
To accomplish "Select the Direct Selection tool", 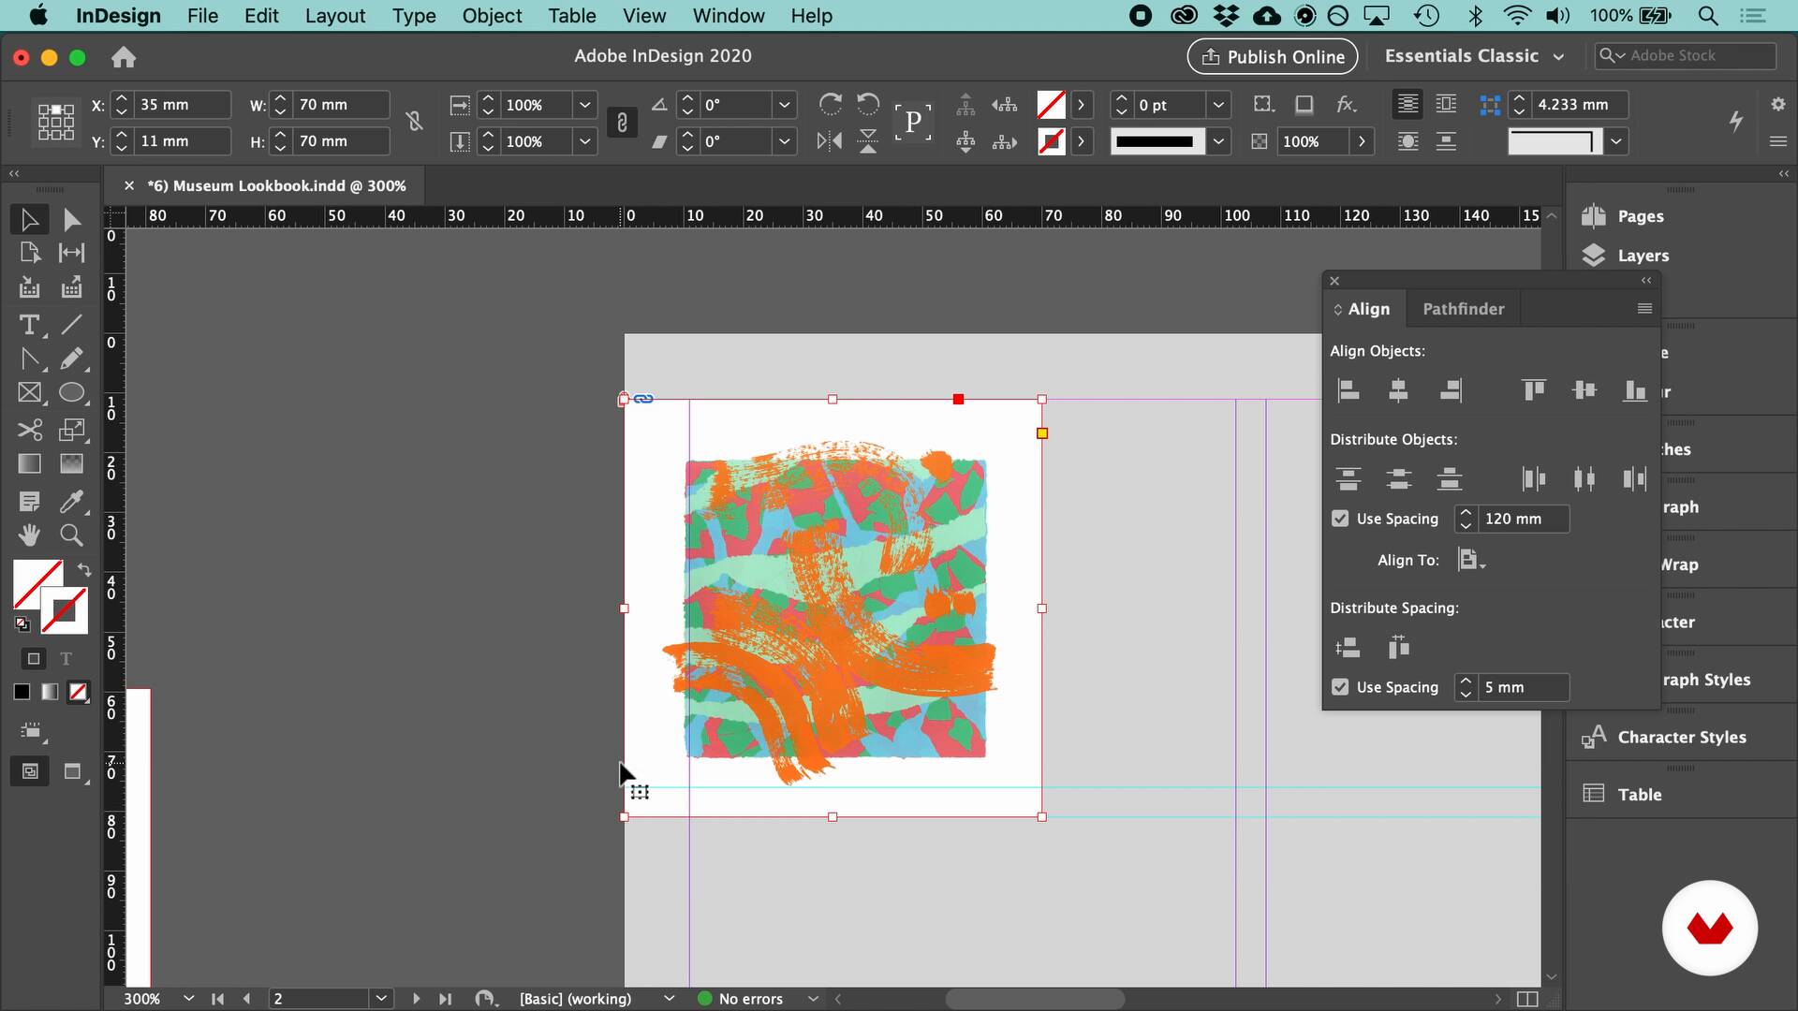I will (72, 220).
